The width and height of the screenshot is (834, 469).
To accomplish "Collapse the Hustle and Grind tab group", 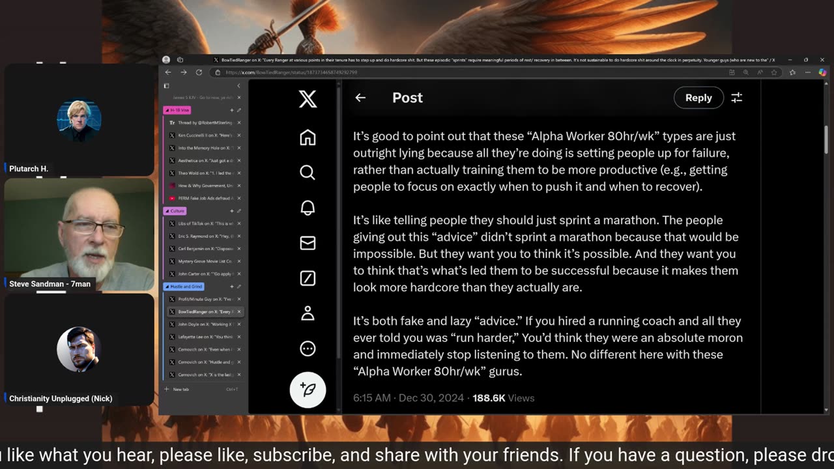I will [x=183, y=287].
